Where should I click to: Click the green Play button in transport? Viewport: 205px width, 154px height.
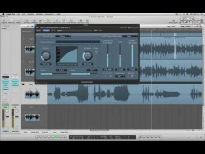(x=57, y=137)
